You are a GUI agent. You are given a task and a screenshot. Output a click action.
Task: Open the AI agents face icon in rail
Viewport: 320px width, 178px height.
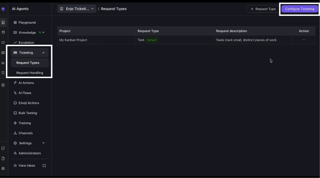click(x=3, y=22)
